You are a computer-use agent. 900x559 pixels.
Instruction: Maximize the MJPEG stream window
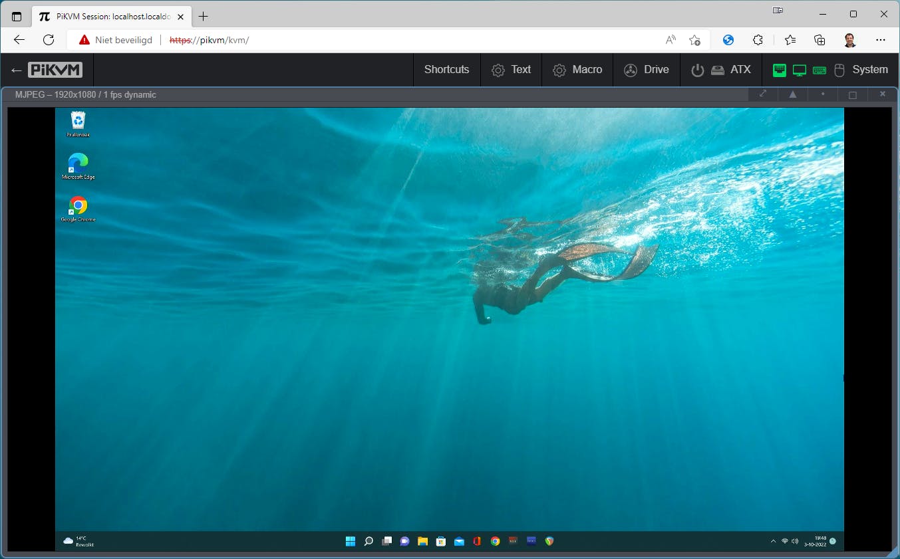853,94
